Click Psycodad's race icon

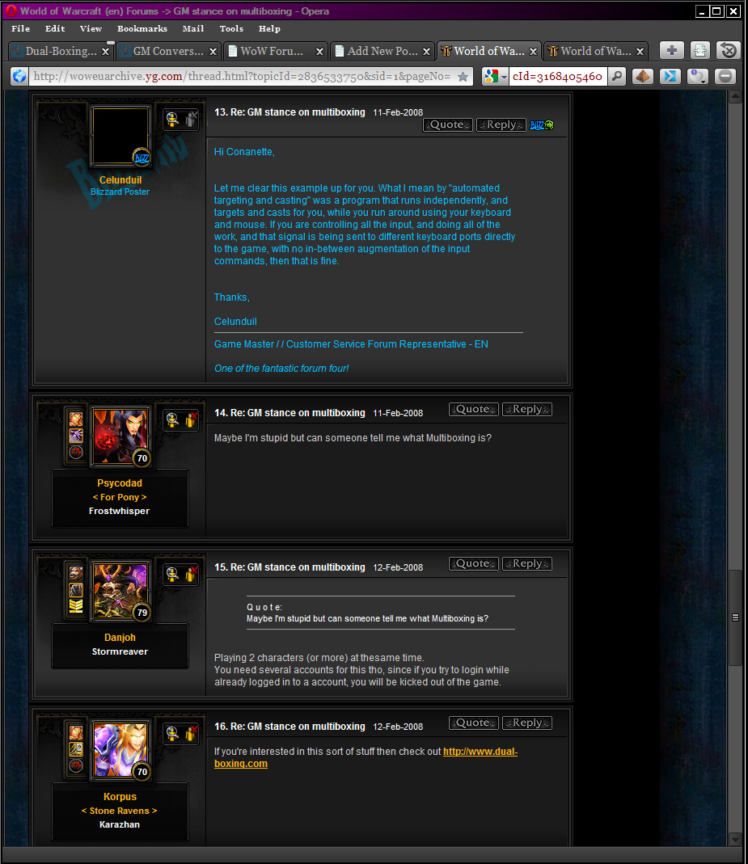76,419
